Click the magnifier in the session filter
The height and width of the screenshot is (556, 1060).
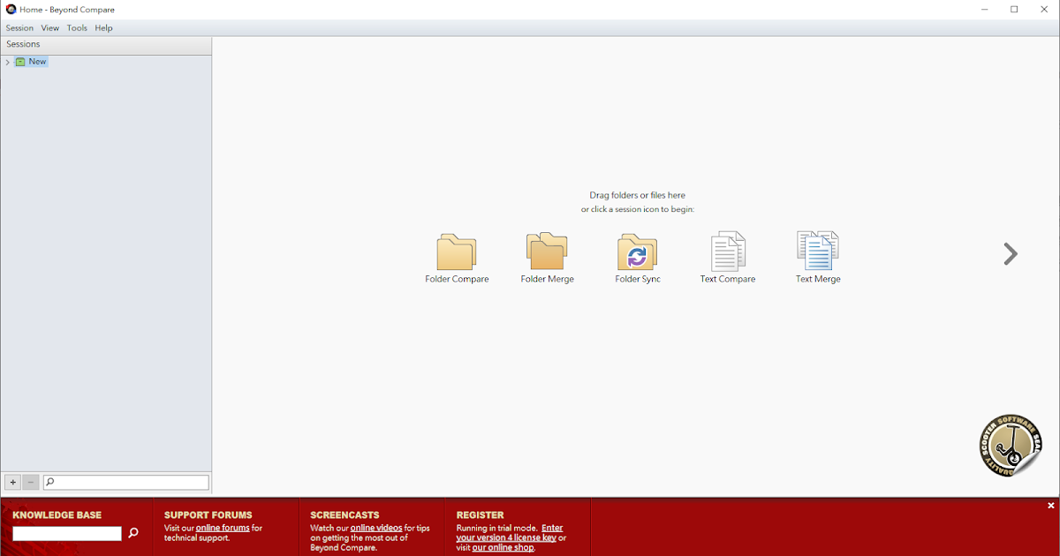[x=50, y=483]
